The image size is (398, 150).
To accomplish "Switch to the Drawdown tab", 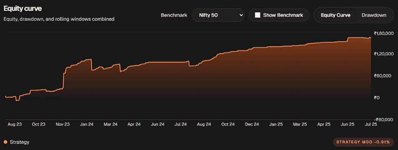I will tap(374, 15).
